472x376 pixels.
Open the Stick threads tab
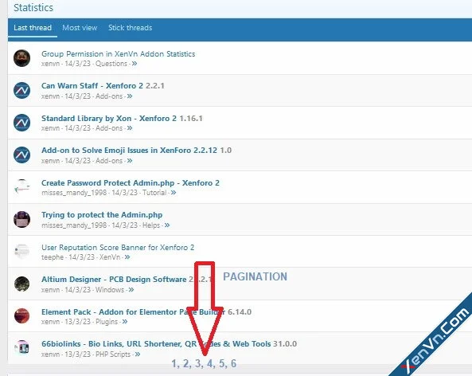coord(130,28)
